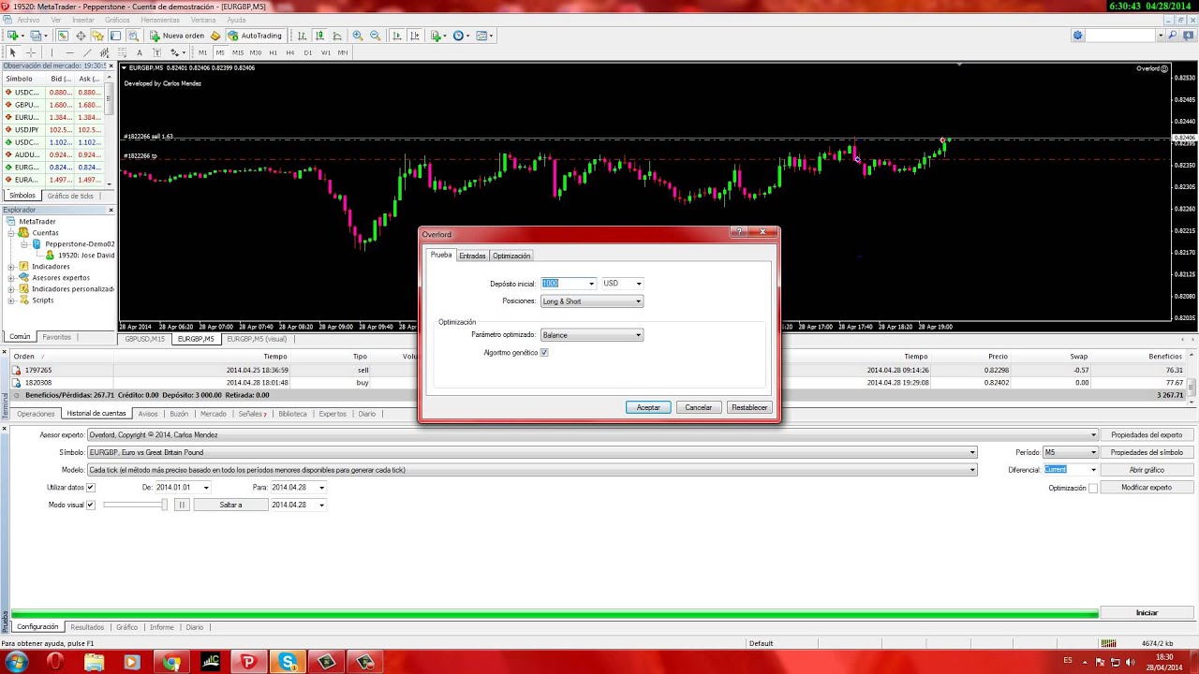This screenshot has height=674, width=1199.
Task: Toggle the Modo visual checkbox
Action: (x=91, y=505)
